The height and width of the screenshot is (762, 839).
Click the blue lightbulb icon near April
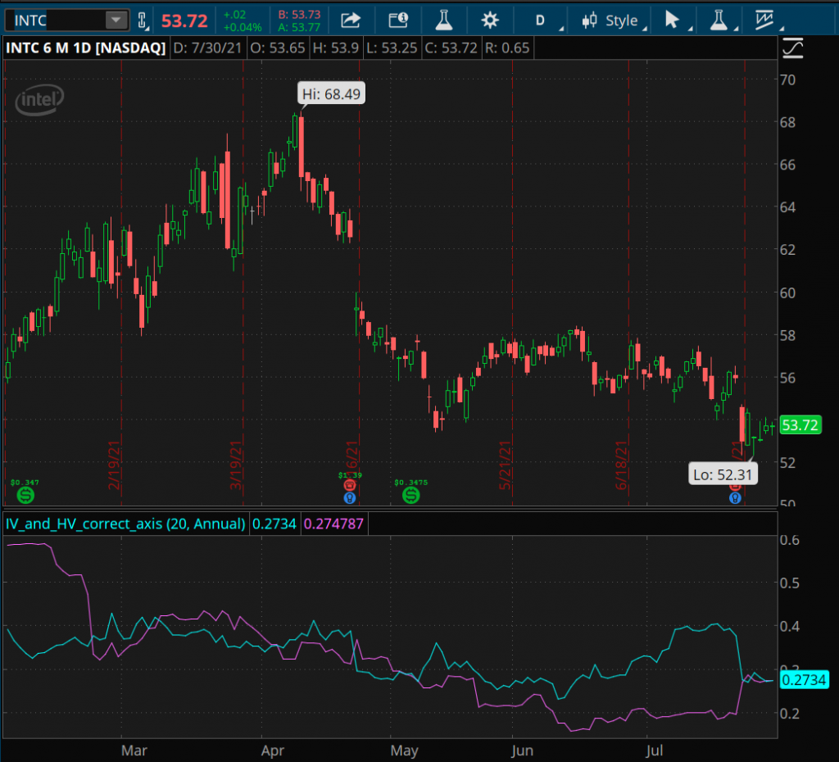tap(349, 497)
